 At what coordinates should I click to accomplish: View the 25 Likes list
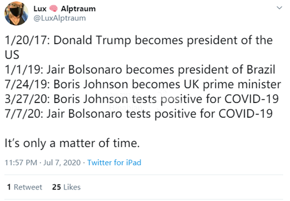66,187
